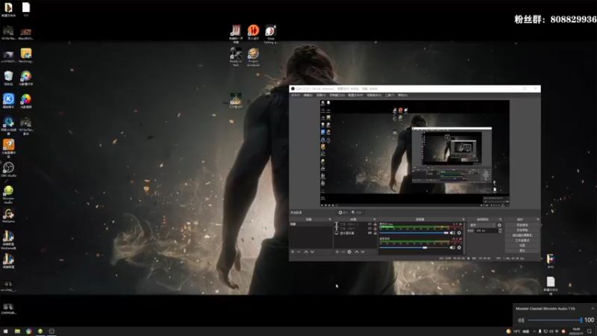Launch OBS Studio desktop shortcut
597x336 pixels.
point(8,169)
